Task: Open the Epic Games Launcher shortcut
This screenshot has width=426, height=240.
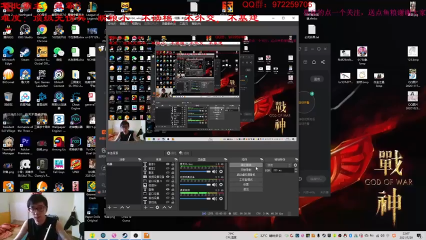Action: [42, 78]
